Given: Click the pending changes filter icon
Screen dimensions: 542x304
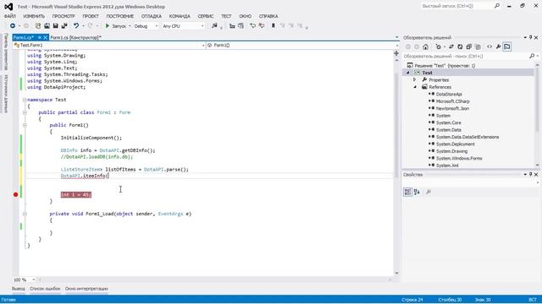Looking at the screenshot, I should [x=439, y=47].
